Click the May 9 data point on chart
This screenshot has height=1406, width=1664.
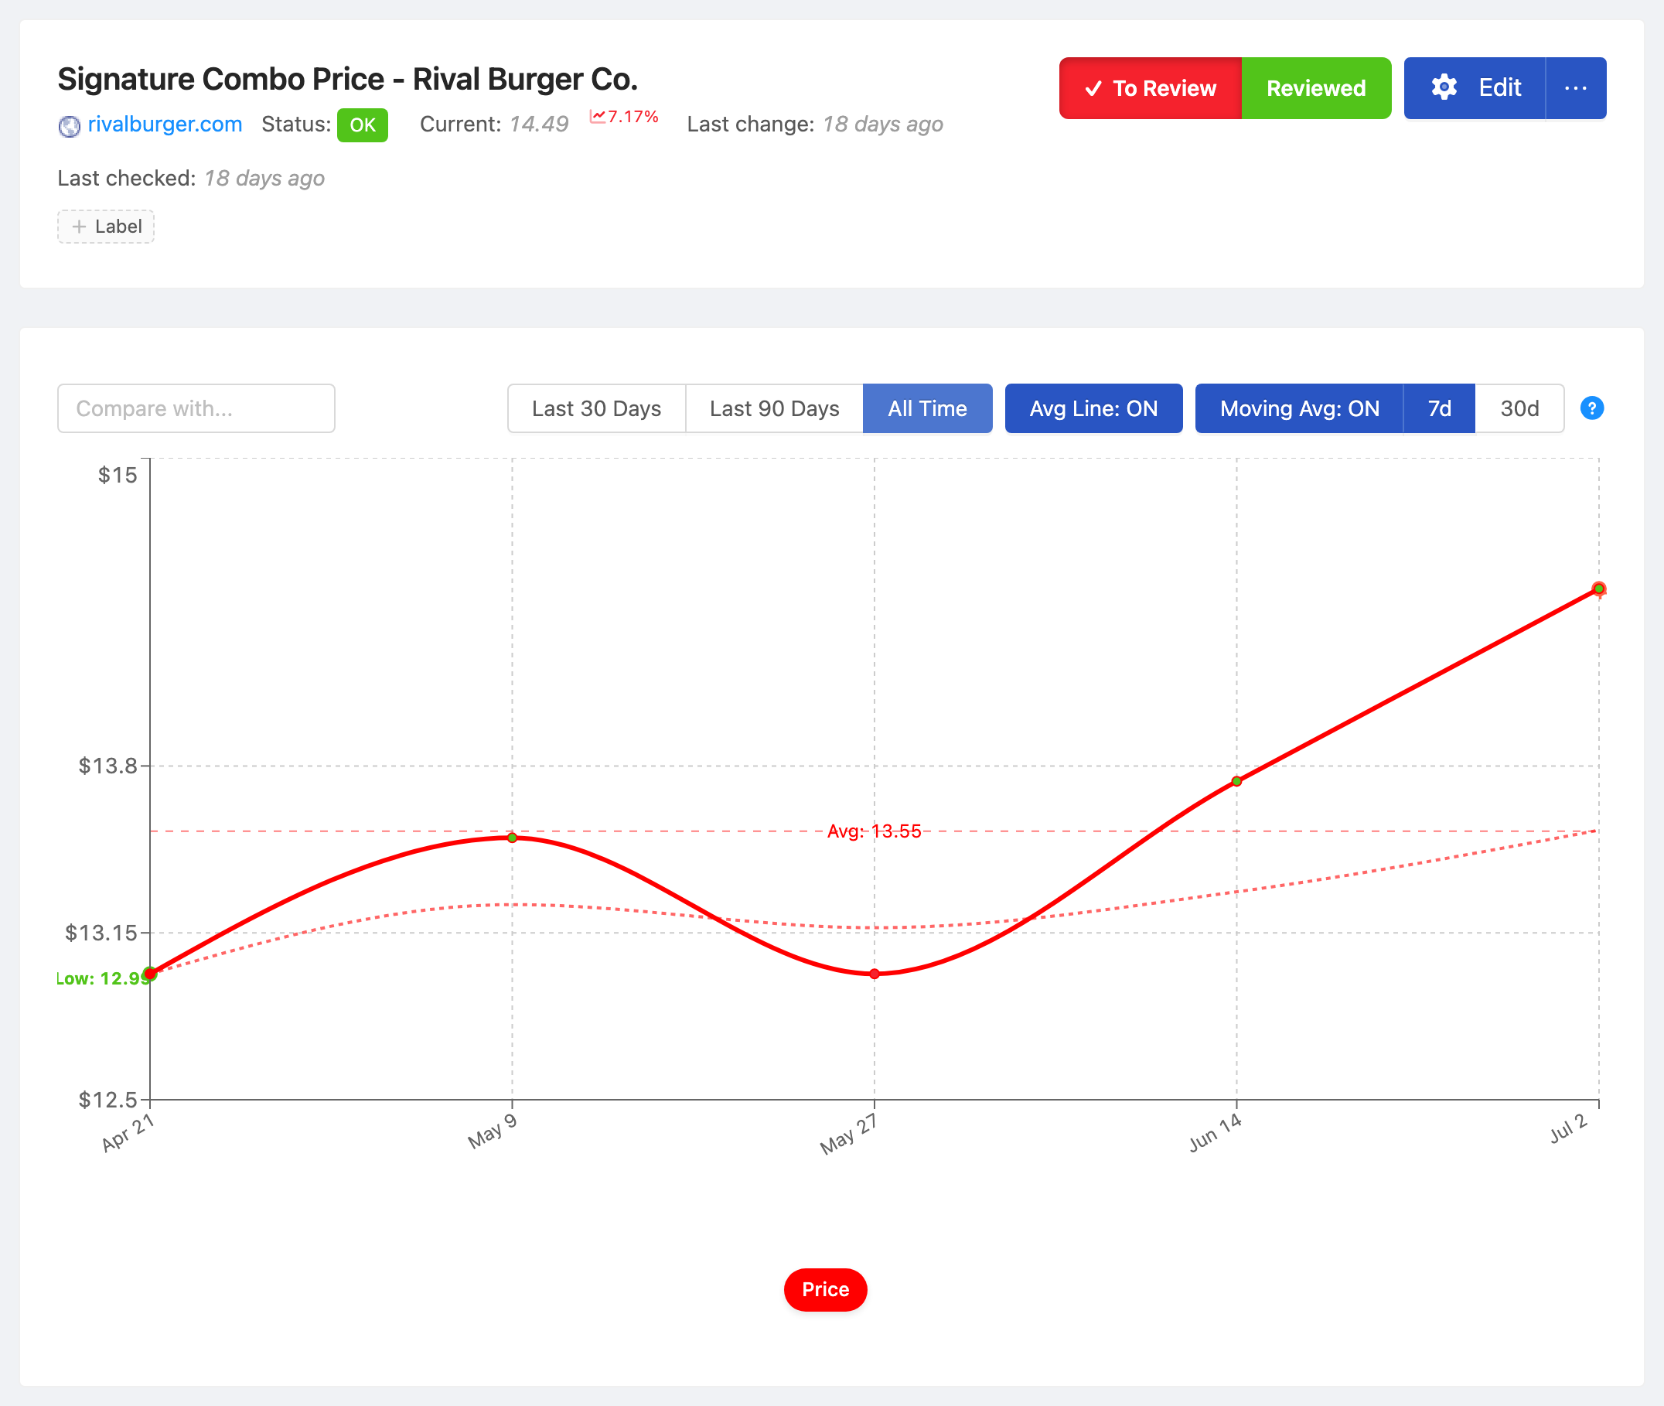(513, 838)
